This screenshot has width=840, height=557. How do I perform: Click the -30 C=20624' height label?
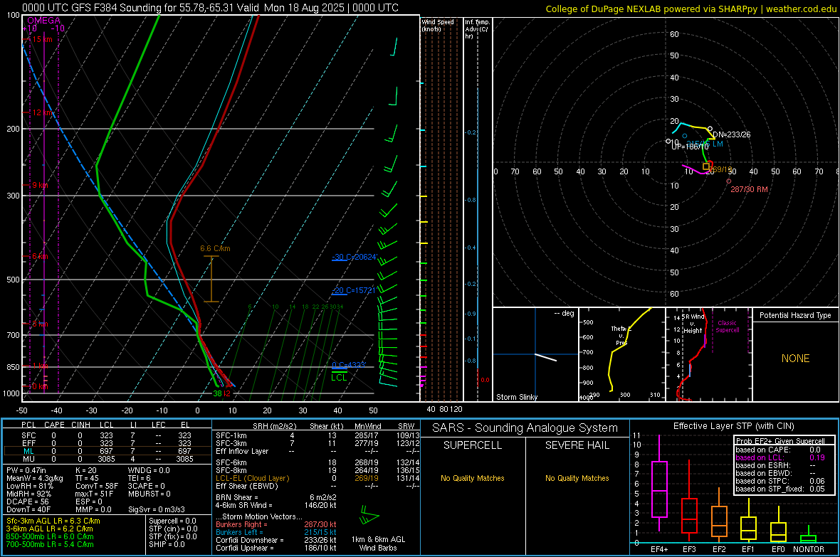(354, 257)
